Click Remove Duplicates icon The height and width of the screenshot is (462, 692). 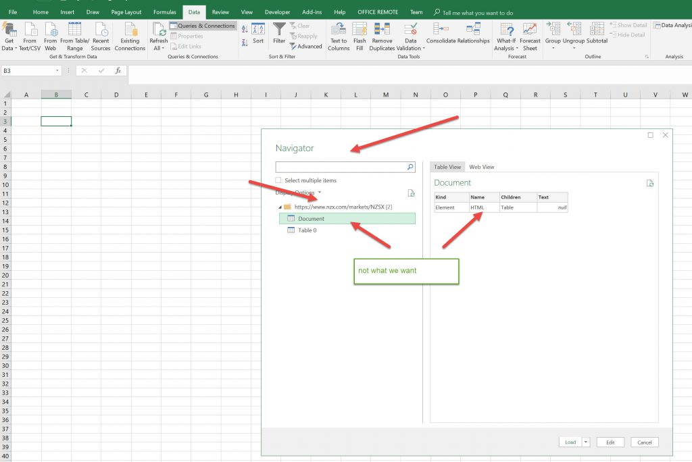[382, 30]
